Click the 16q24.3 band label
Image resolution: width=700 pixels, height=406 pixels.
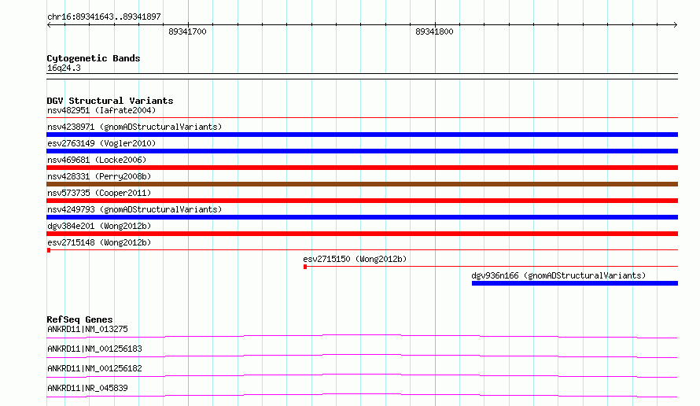64,68
